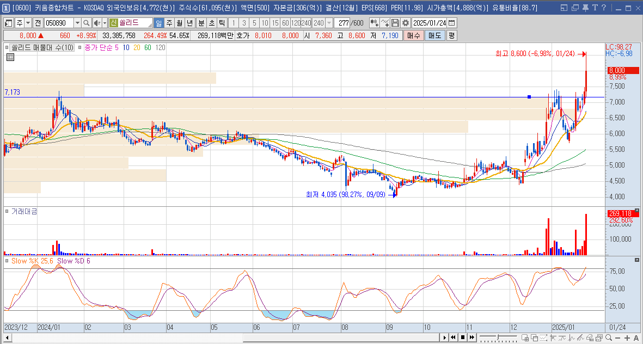Click the save chart floppy icon
Screen dimensions: 643x344
(395, 23)
